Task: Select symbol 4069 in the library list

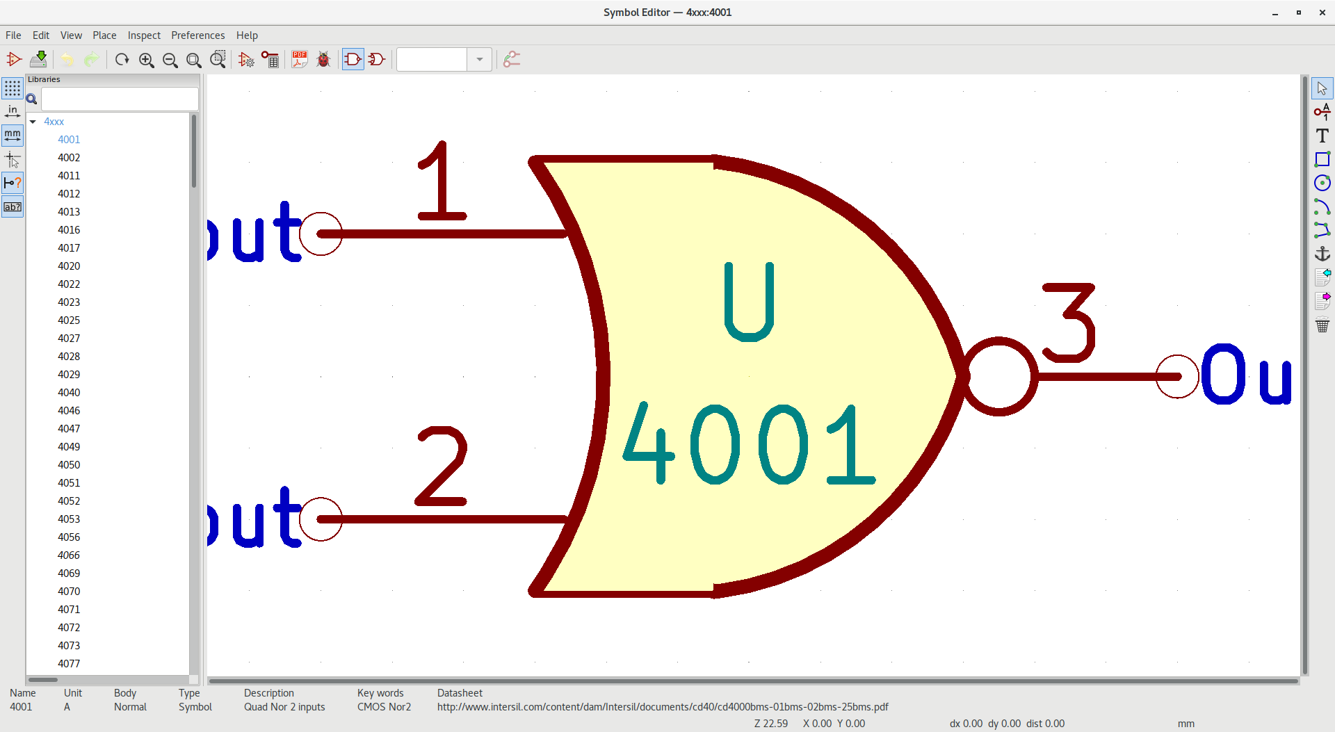Action: [69, 574]
